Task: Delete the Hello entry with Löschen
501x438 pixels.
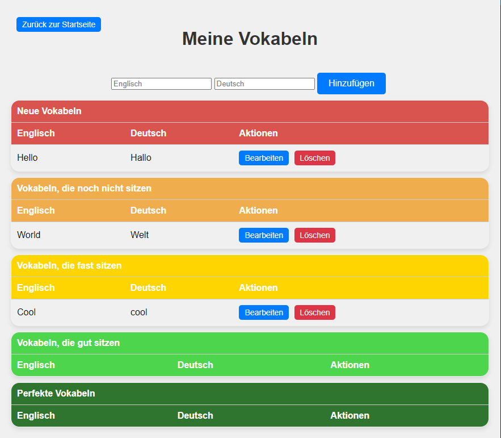Action: coord(314,158)
